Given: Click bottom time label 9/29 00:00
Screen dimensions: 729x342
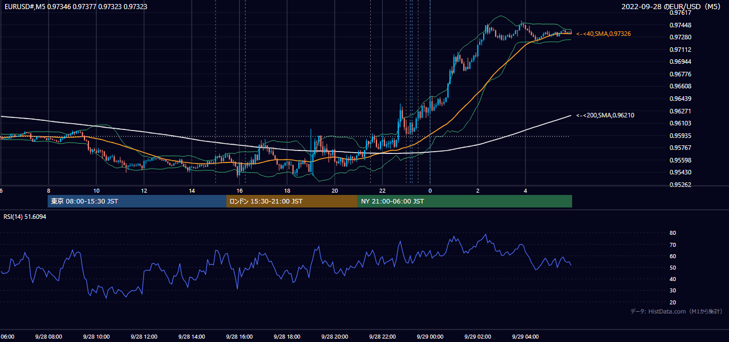Looking at the screenshot, I should (x=430, y=337).
